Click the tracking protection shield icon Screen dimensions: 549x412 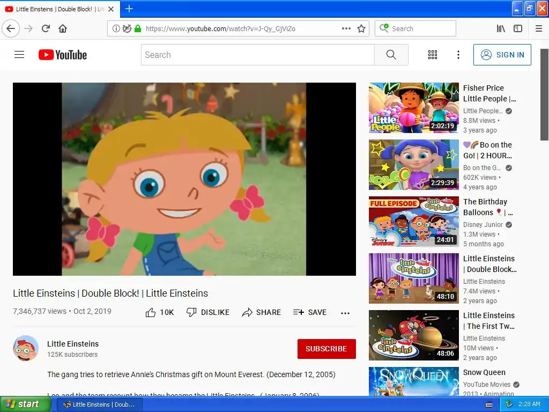point(127,28)
